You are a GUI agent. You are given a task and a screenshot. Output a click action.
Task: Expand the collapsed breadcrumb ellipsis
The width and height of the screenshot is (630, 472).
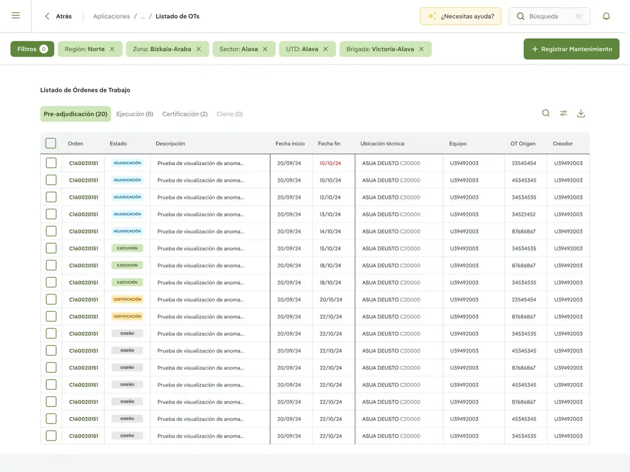143,16
